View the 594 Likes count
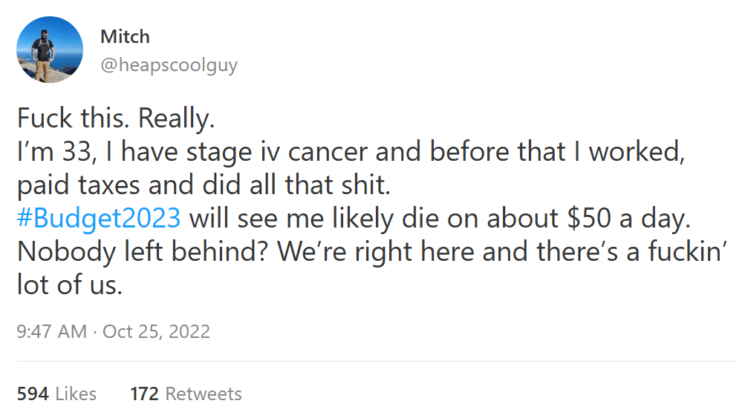The height and width of the screenshot is (415, 748). 33,393
